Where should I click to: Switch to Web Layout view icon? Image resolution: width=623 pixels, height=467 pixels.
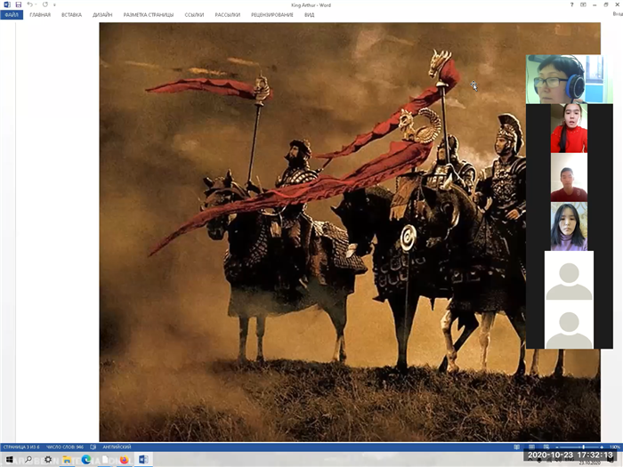coord(544,447)
